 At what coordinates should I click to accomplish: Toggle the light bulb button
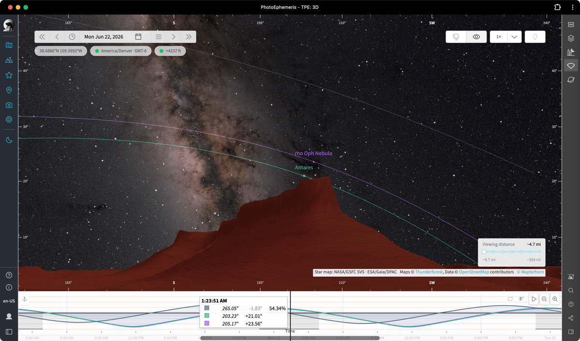535,37
